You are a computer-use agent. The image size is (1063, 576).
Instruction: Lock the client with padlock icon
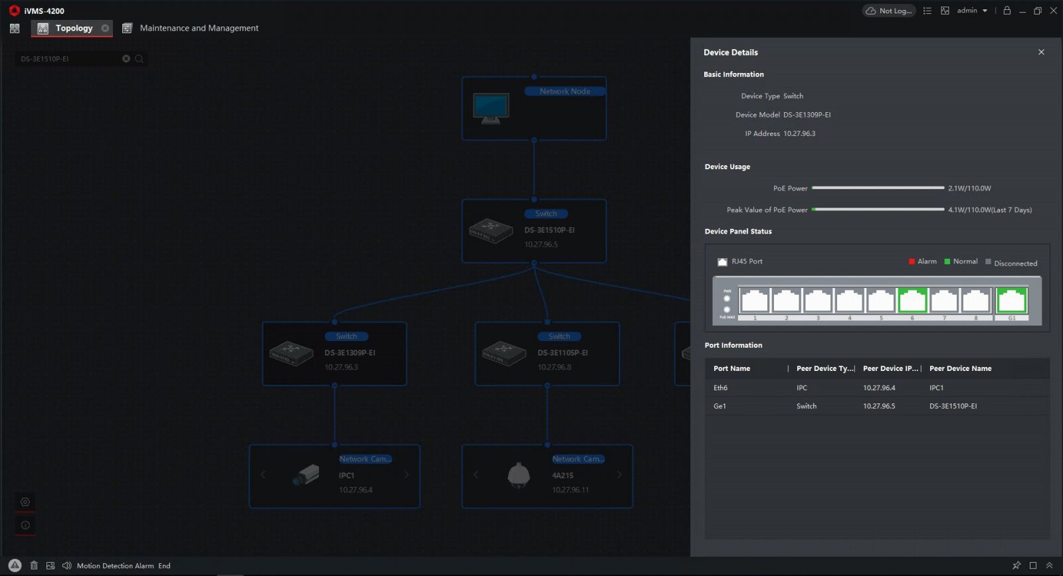pos(1007,11)
